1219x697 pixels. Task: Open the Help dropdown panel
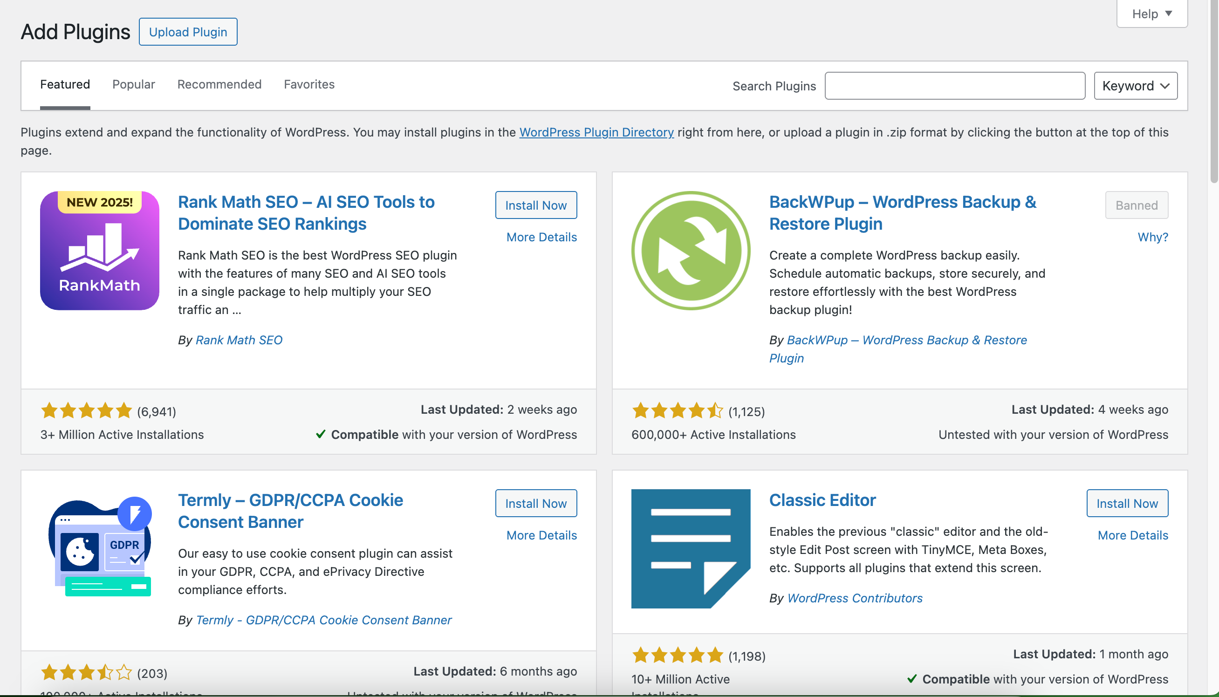pyautogui.click(x=1151, y=14)
